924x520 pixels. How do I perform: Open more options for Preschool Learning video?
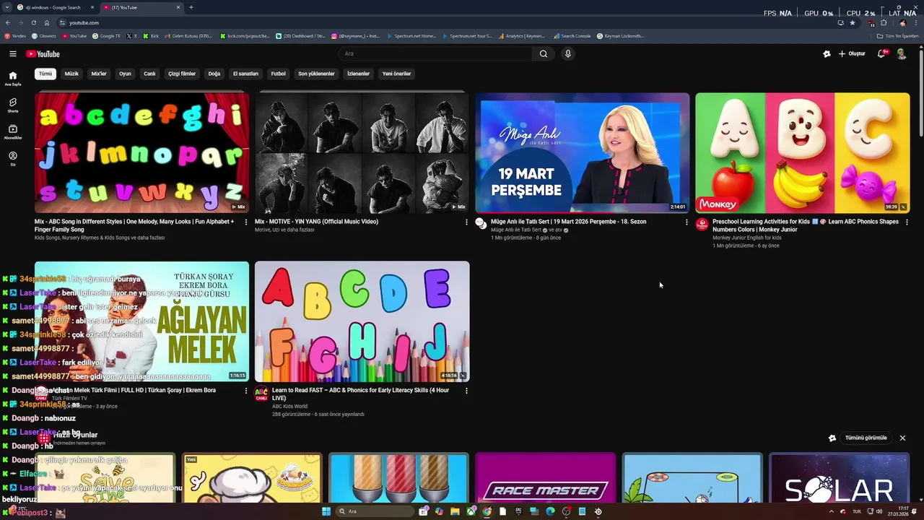(x=907, y=222)
